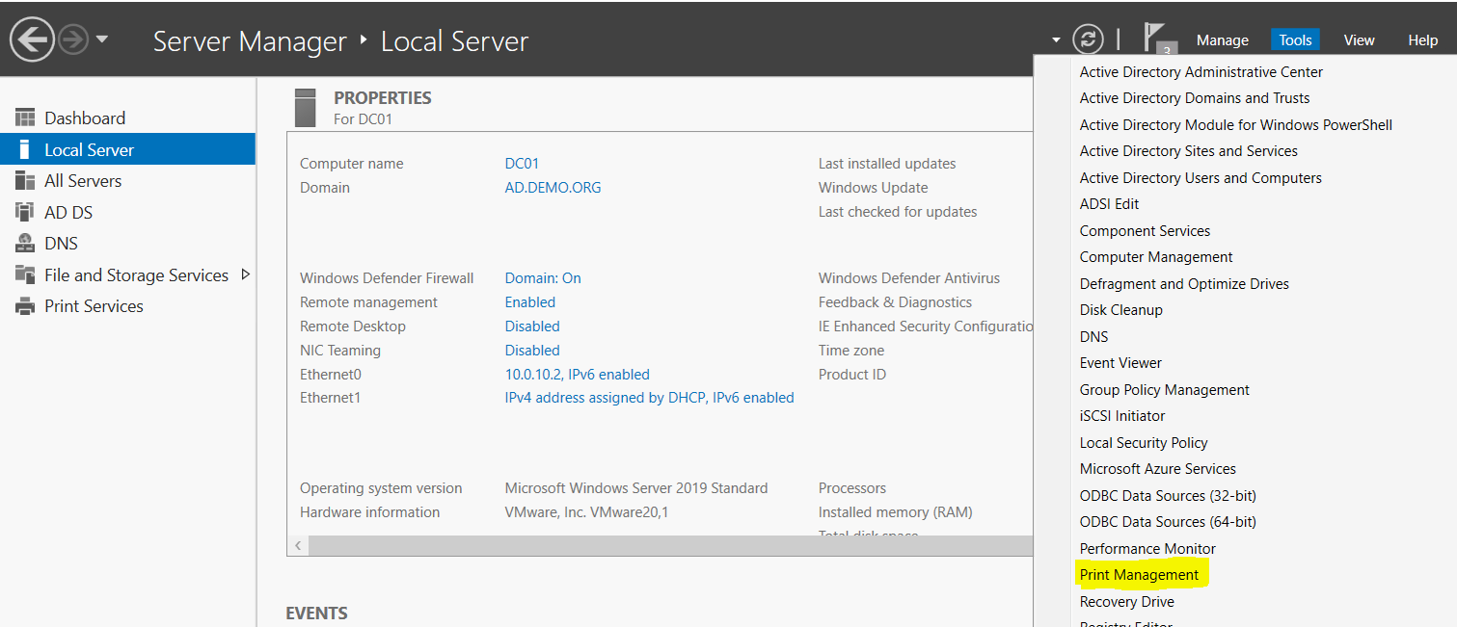Click the DC01 computer name link
Screen dimensions: 1457x627
click(522, 164)
